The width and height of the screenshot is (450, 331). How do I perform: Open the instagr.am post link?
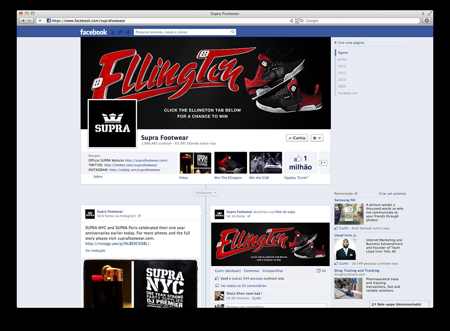tap(117, 244)
